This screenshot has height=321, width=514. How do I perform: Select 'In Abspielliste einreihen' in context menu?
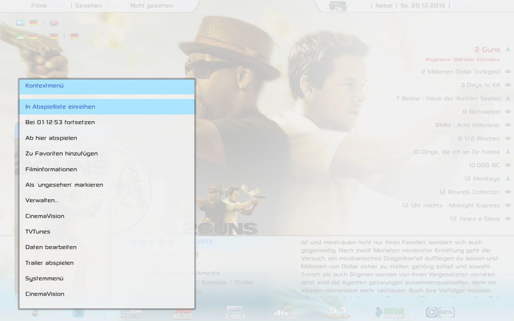coord(107,107)
